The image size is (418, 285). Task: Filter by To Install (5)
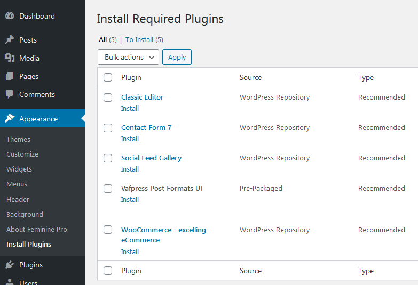pyautogui.click(x=144, y=39)
